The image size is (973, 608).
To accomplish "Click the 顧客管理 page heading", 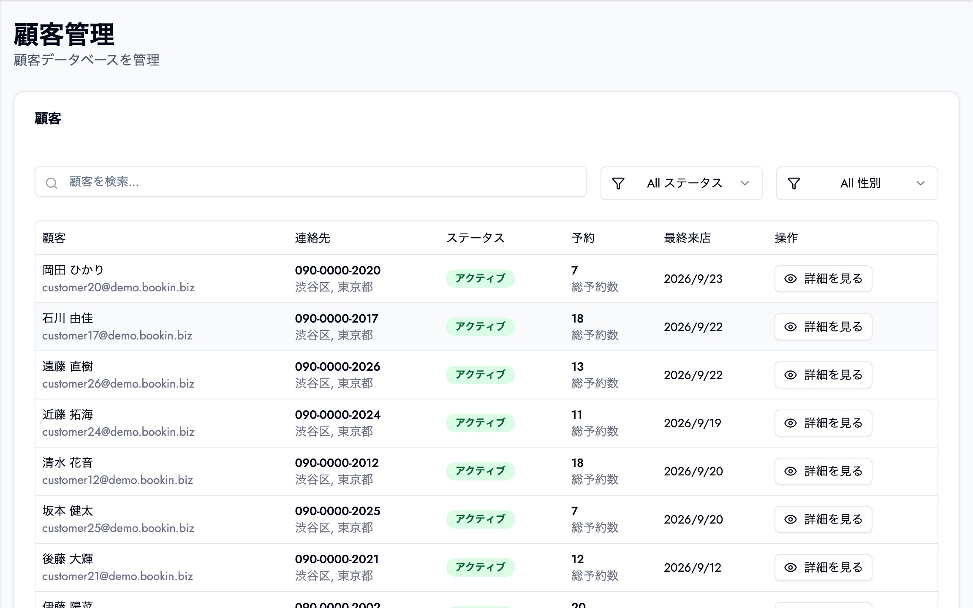I will (x=64, y=34).
